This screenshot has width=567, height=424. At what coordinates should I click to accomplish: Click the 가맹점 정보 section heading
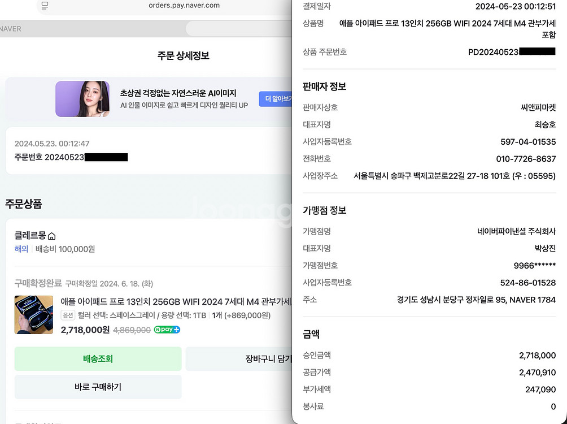click(x=324, y=210)
